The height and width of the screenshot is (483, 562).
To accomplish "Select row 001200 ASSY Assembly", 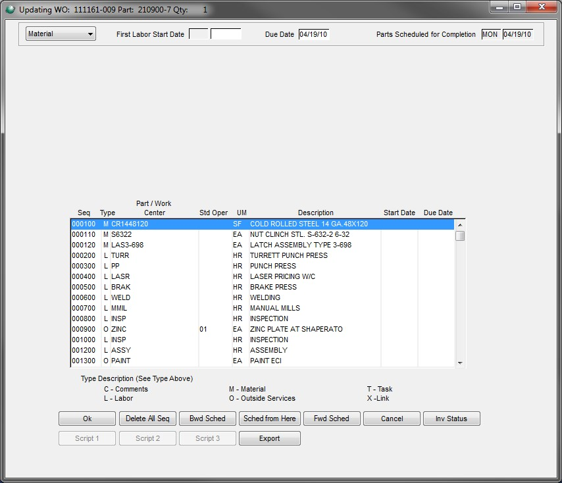I will pos(263,350).
